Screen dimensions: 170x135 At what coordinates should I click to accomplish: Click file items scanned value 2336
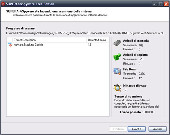[x=142, y=74]
